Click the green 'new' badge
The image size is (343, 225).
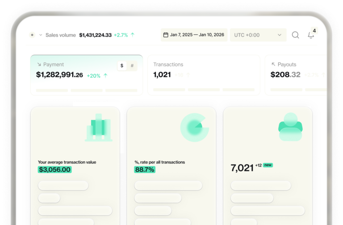[268, 165]
